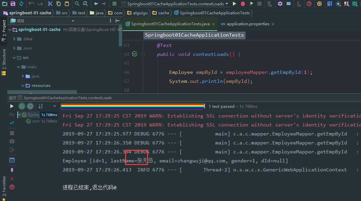This screenshot has height=201, width=361.
Task: Collapse the springboot-01-cache root node
Action: tap(10, 30)
